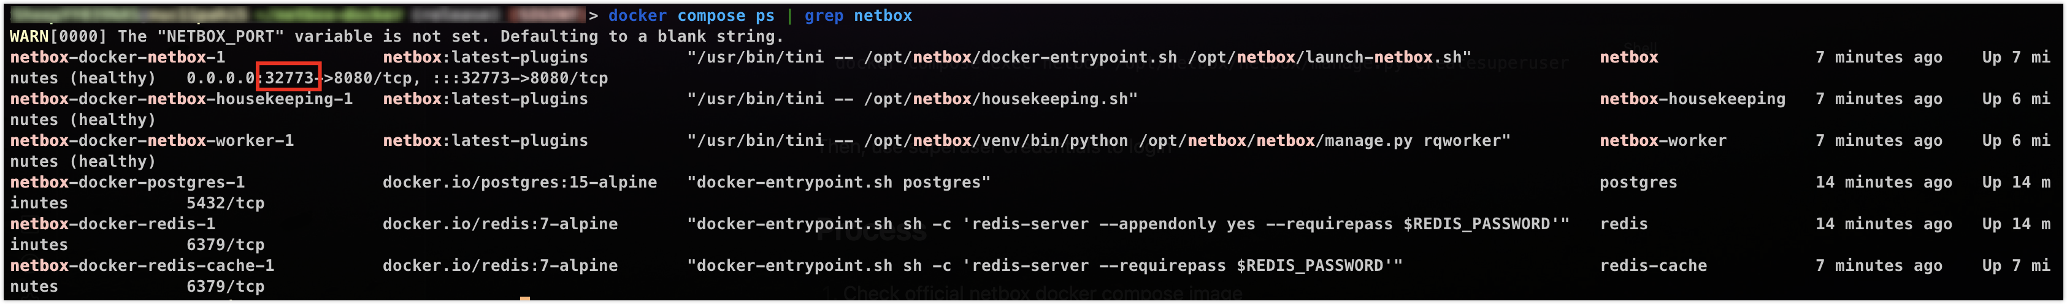
Task: Click the redis-cache service name
Action: click(x=1653, y=265)
